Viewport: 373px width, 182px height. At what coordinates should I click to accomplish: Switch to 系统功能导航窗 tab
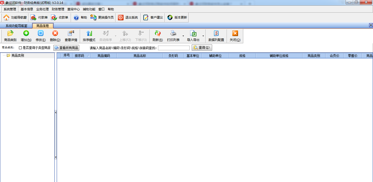click(x=16, y=26)
